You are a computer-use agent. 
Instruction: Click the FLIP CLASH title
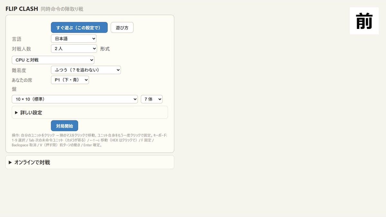point(22,9)
